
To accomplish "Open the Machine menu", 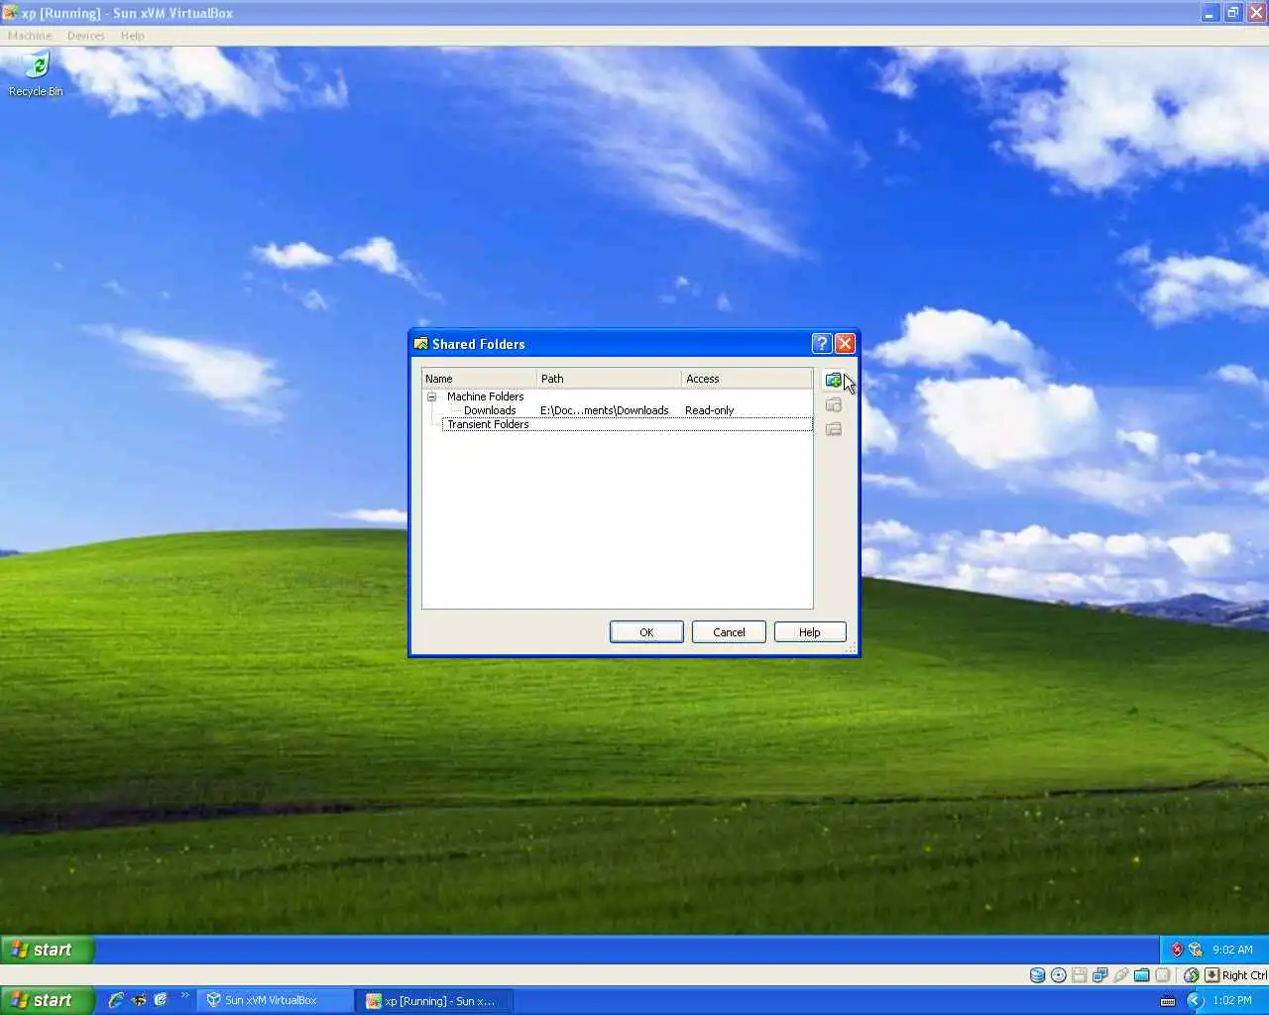I will coord(30,36).
